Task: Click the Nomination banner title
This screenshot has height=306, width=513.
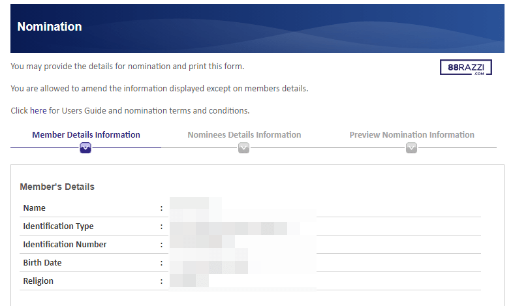Action: pos(50,27)
